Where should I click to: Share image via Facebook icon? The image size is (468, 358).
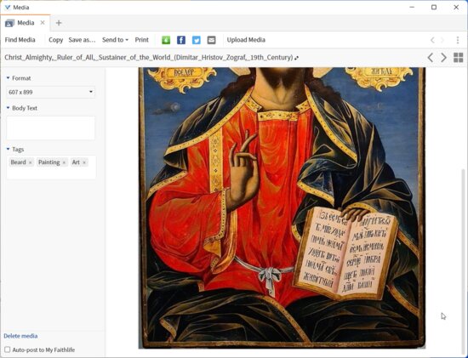pyautogui.click(x=181, y=40)
